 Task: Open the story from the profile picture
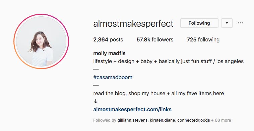pos(41,41)
